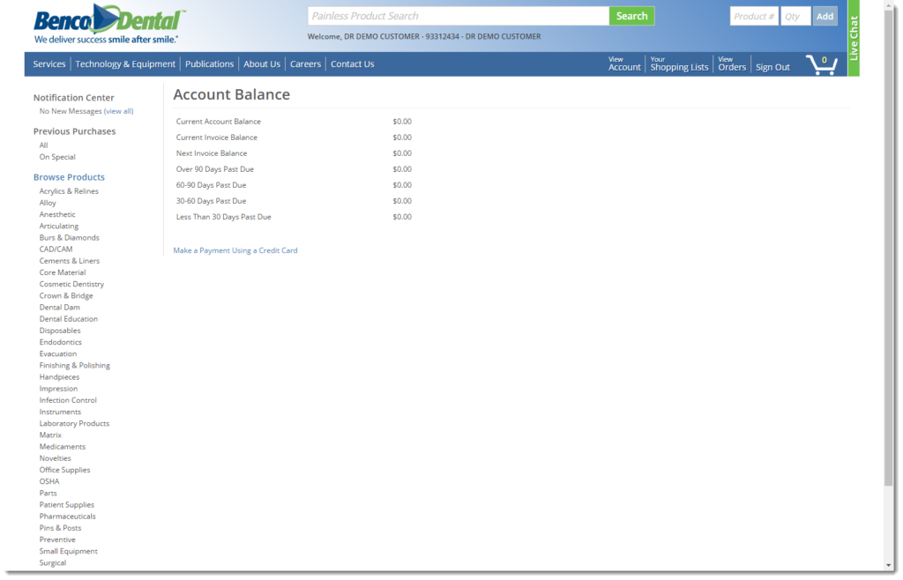Open the Contact Us page
The image size is (903, 580).
click(x=351, y=63)
